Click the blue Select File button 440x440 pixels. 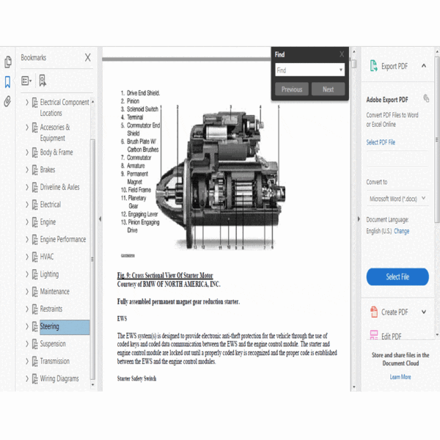click(x=397, y=277)
